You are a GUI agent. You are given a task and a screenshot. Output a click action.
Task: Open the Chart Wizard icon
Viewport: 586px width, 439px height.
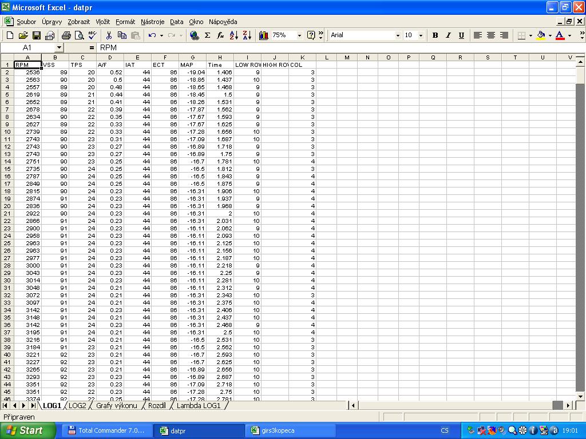click(x=264, y=35)
